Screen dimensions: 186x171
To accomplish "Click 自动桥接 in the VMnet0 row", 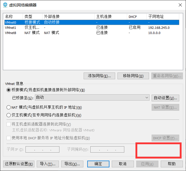I will point(52,22).
